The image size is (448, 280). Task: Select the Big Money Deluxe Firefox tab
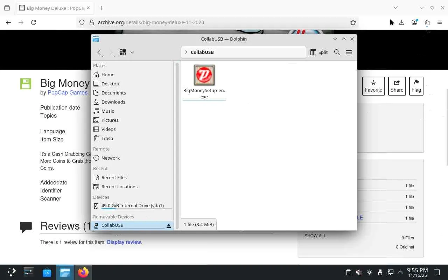[55, 8]
